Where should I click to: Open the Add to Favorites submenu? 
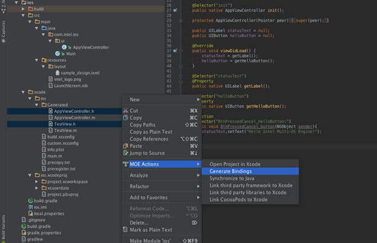pyautogui.click(x=162, y=197)
